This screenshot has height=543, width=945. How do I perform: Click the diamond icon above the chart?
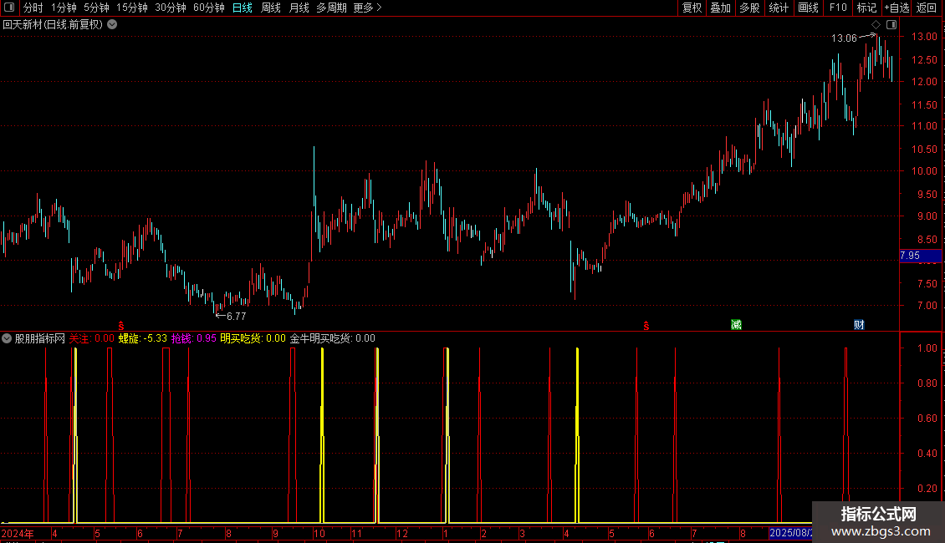876,24
